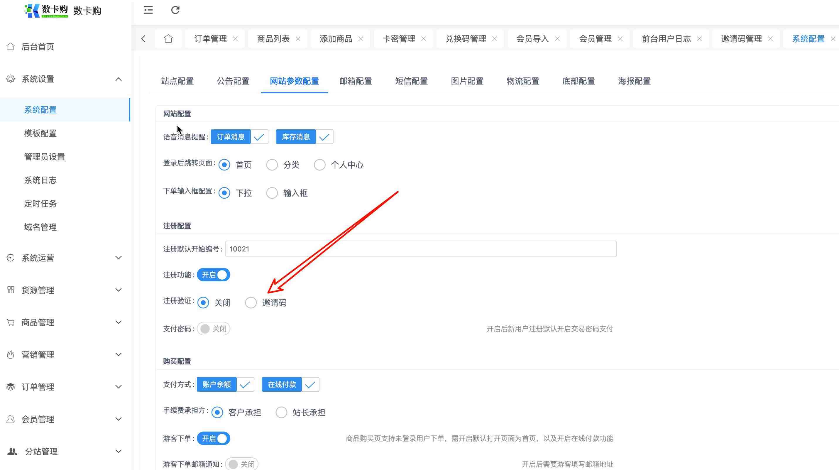
Task: Click the refresh page icon
Action: (x=175, y=10)
